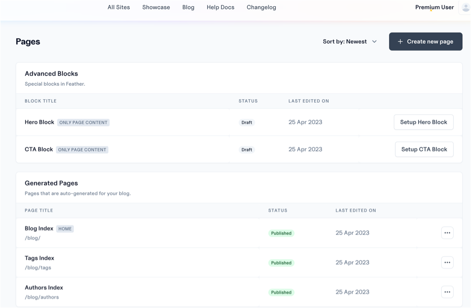
Task: Select the Tags Index page title
Action: click(40, 258)
